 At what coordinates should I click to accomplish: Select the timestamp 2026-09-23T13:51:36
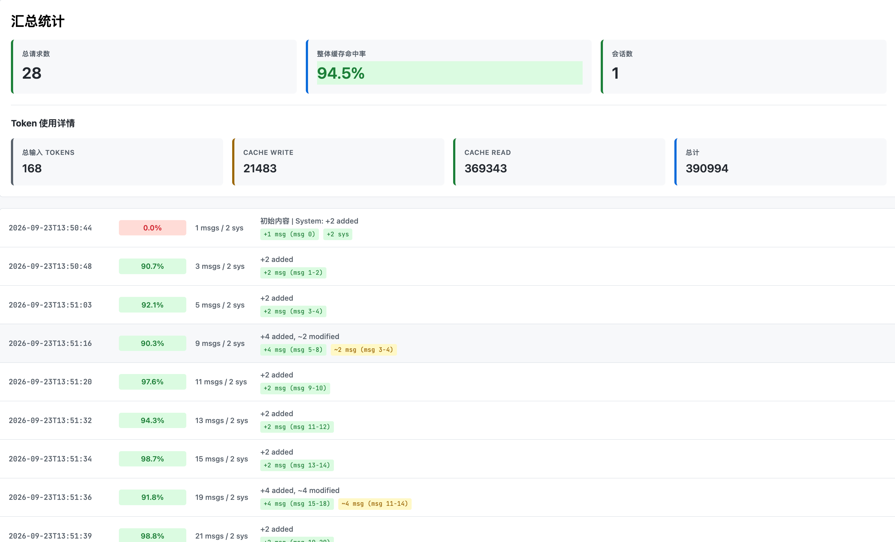tap(50, 497)
